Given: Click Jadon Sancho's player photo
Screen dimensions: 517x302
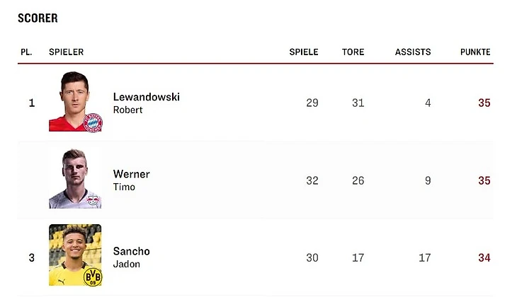Looking at the screenshot, I should pos(74,255).
